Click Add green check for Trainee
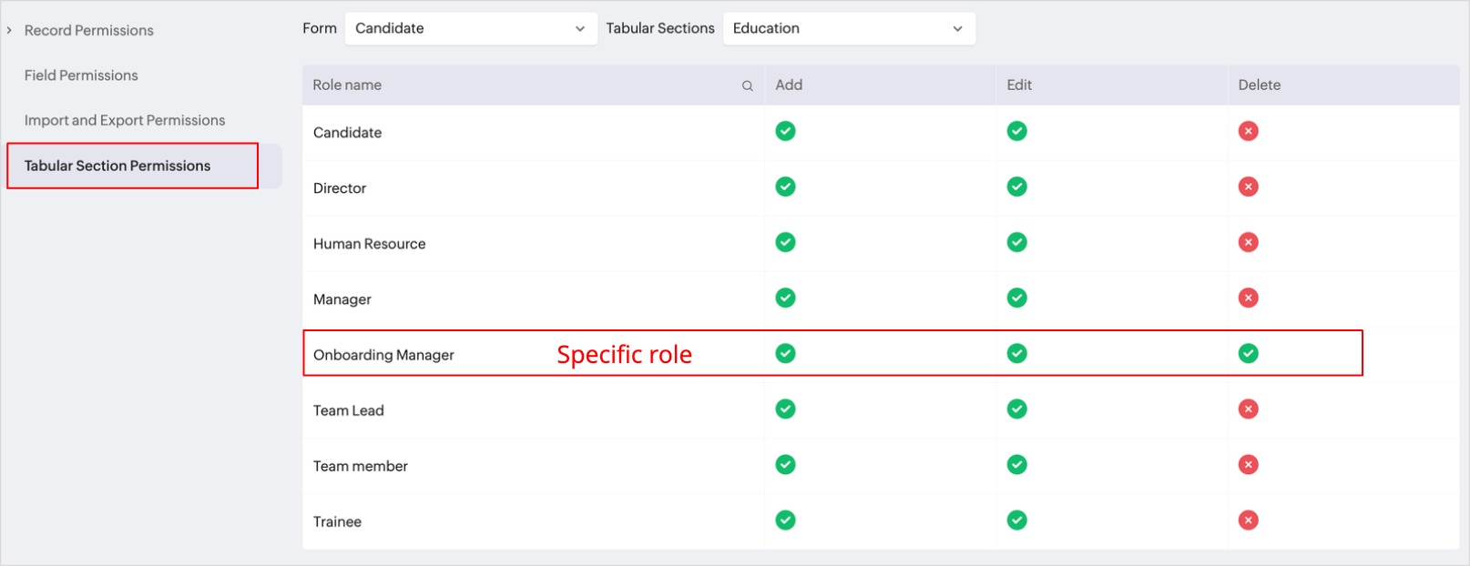1470x566 pixels. [x=785, y=520]
